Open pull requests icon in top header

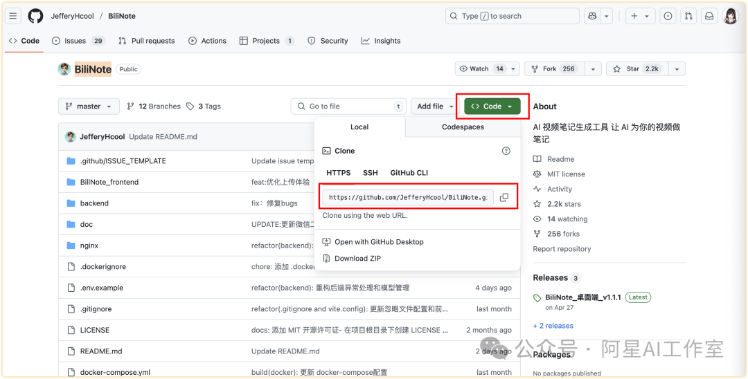coord(688,16)
